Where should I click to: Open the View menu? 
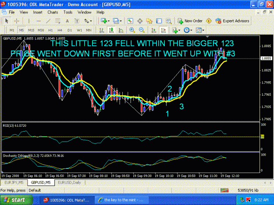pos(24,12)
